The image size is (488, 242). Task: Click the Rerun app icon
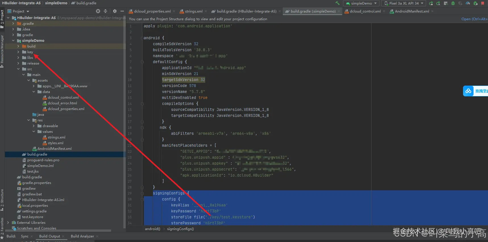(431, 3)
